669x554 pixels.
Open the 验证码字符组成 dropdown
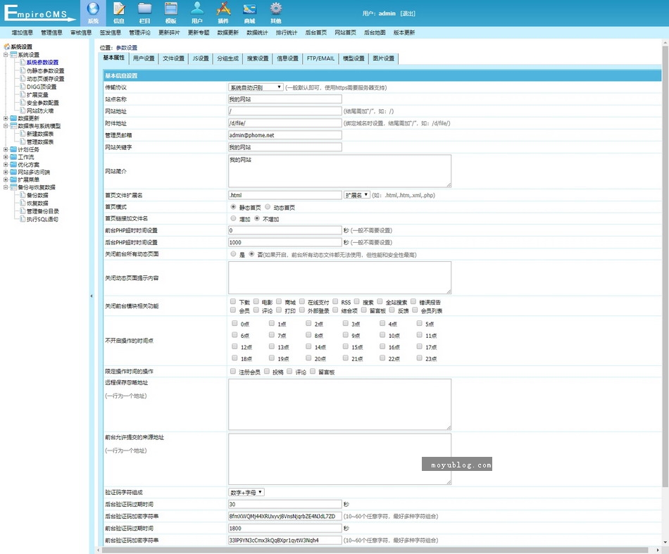(x=246, y=492)
